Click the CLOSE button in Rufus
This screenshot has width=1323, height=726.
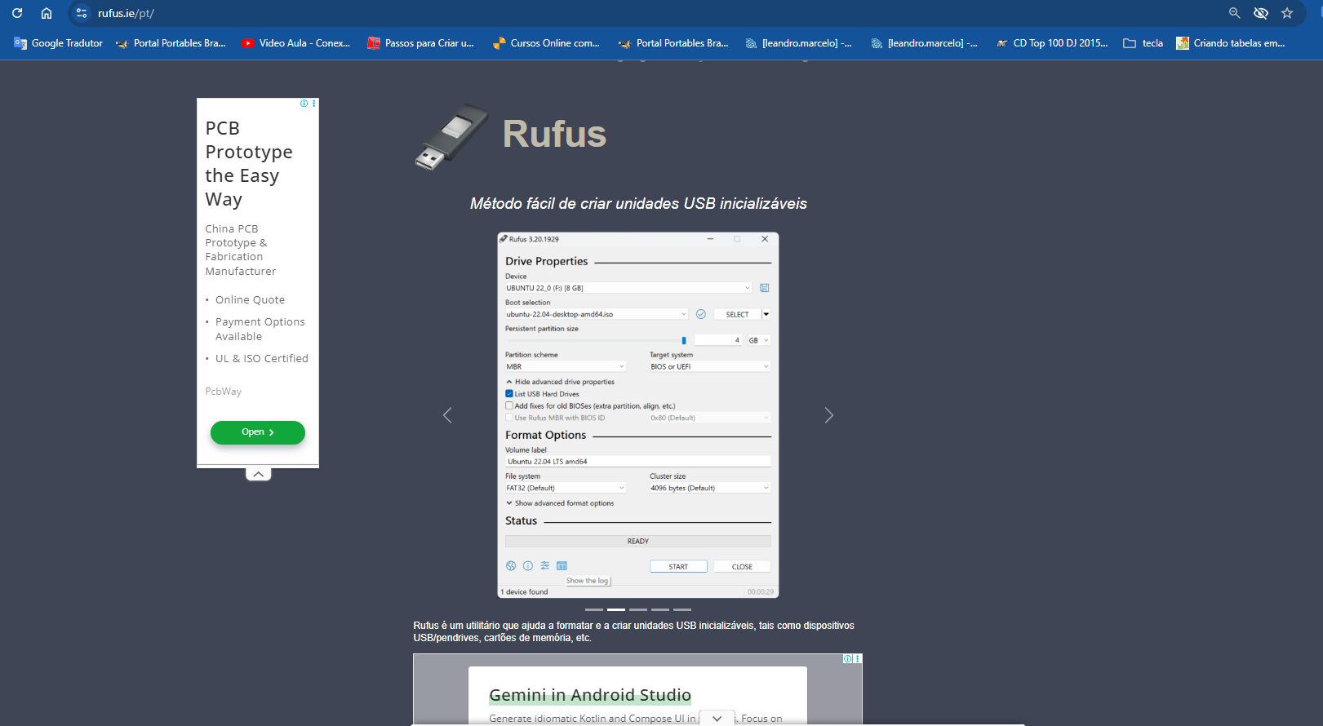[x=742, y=566]
